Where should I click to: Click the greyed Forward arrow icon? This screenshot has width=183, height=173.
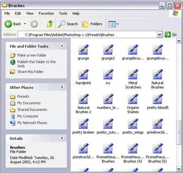[x=34, y=24]
